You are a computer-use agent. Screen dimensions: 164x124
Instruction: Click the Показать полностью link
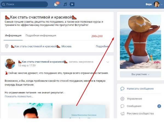(19, 96)
